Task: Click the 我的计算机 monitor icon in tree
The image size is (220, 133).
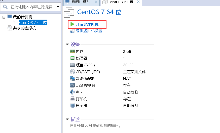Action: (10, 17)
